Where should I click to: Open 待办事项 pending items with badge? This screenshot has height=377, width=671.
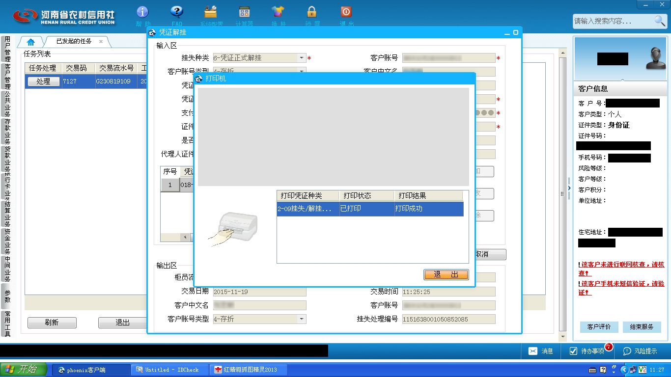click(587, 351)
